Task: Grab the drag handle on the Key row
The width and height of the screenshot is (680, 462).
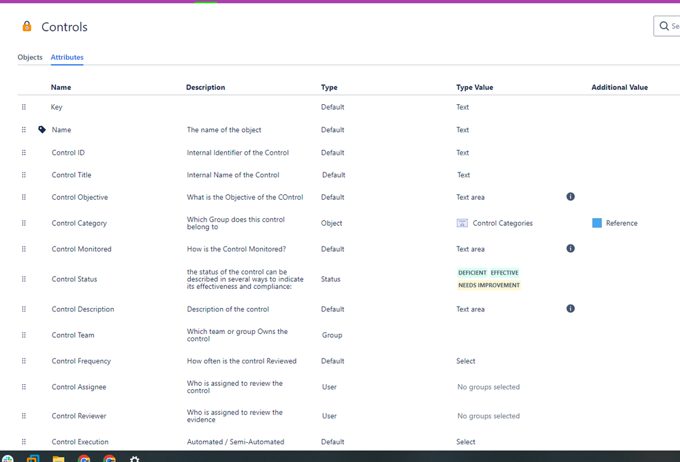Action: 23,107
